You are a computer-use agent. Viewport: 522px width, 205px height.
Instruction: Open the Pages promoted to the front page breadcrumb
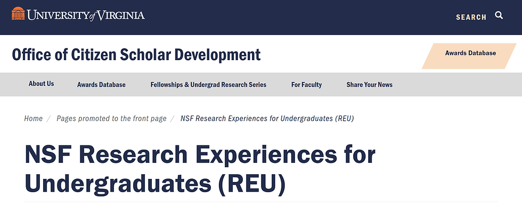[111, 118]
